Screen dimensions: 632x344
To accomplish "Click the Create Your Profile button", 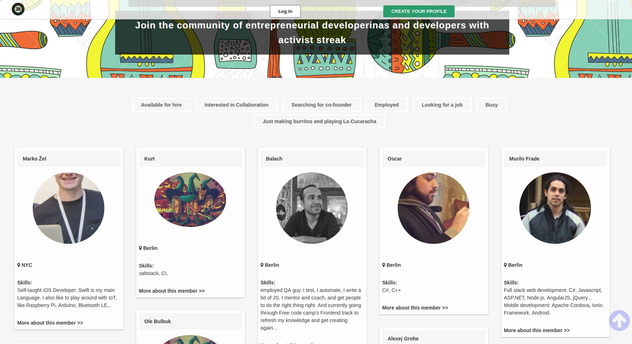I will click(x=419, y=11).
